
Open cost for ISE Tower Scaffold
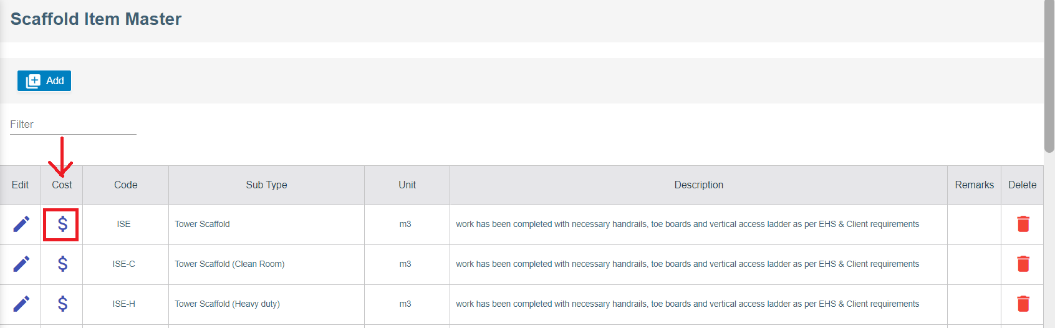pyautogui.click(x=62, y=224)
